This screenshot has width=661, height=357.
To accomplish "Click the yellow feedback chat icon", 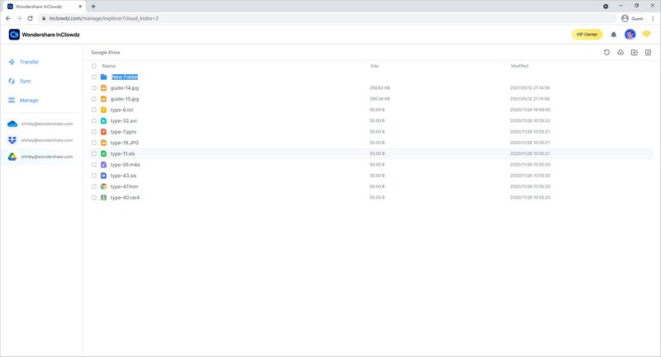I will click(x=646, y=35).
